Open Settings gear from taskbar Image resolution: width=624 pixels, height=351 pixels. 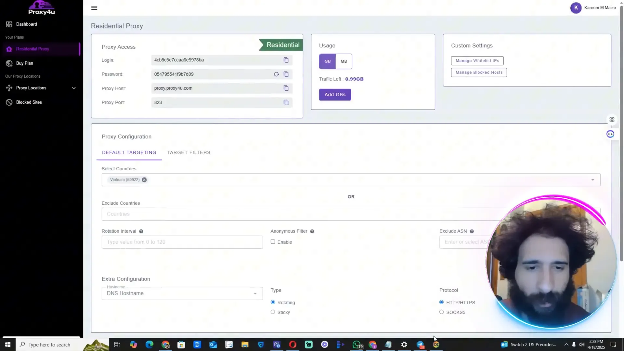pos(404,344)
